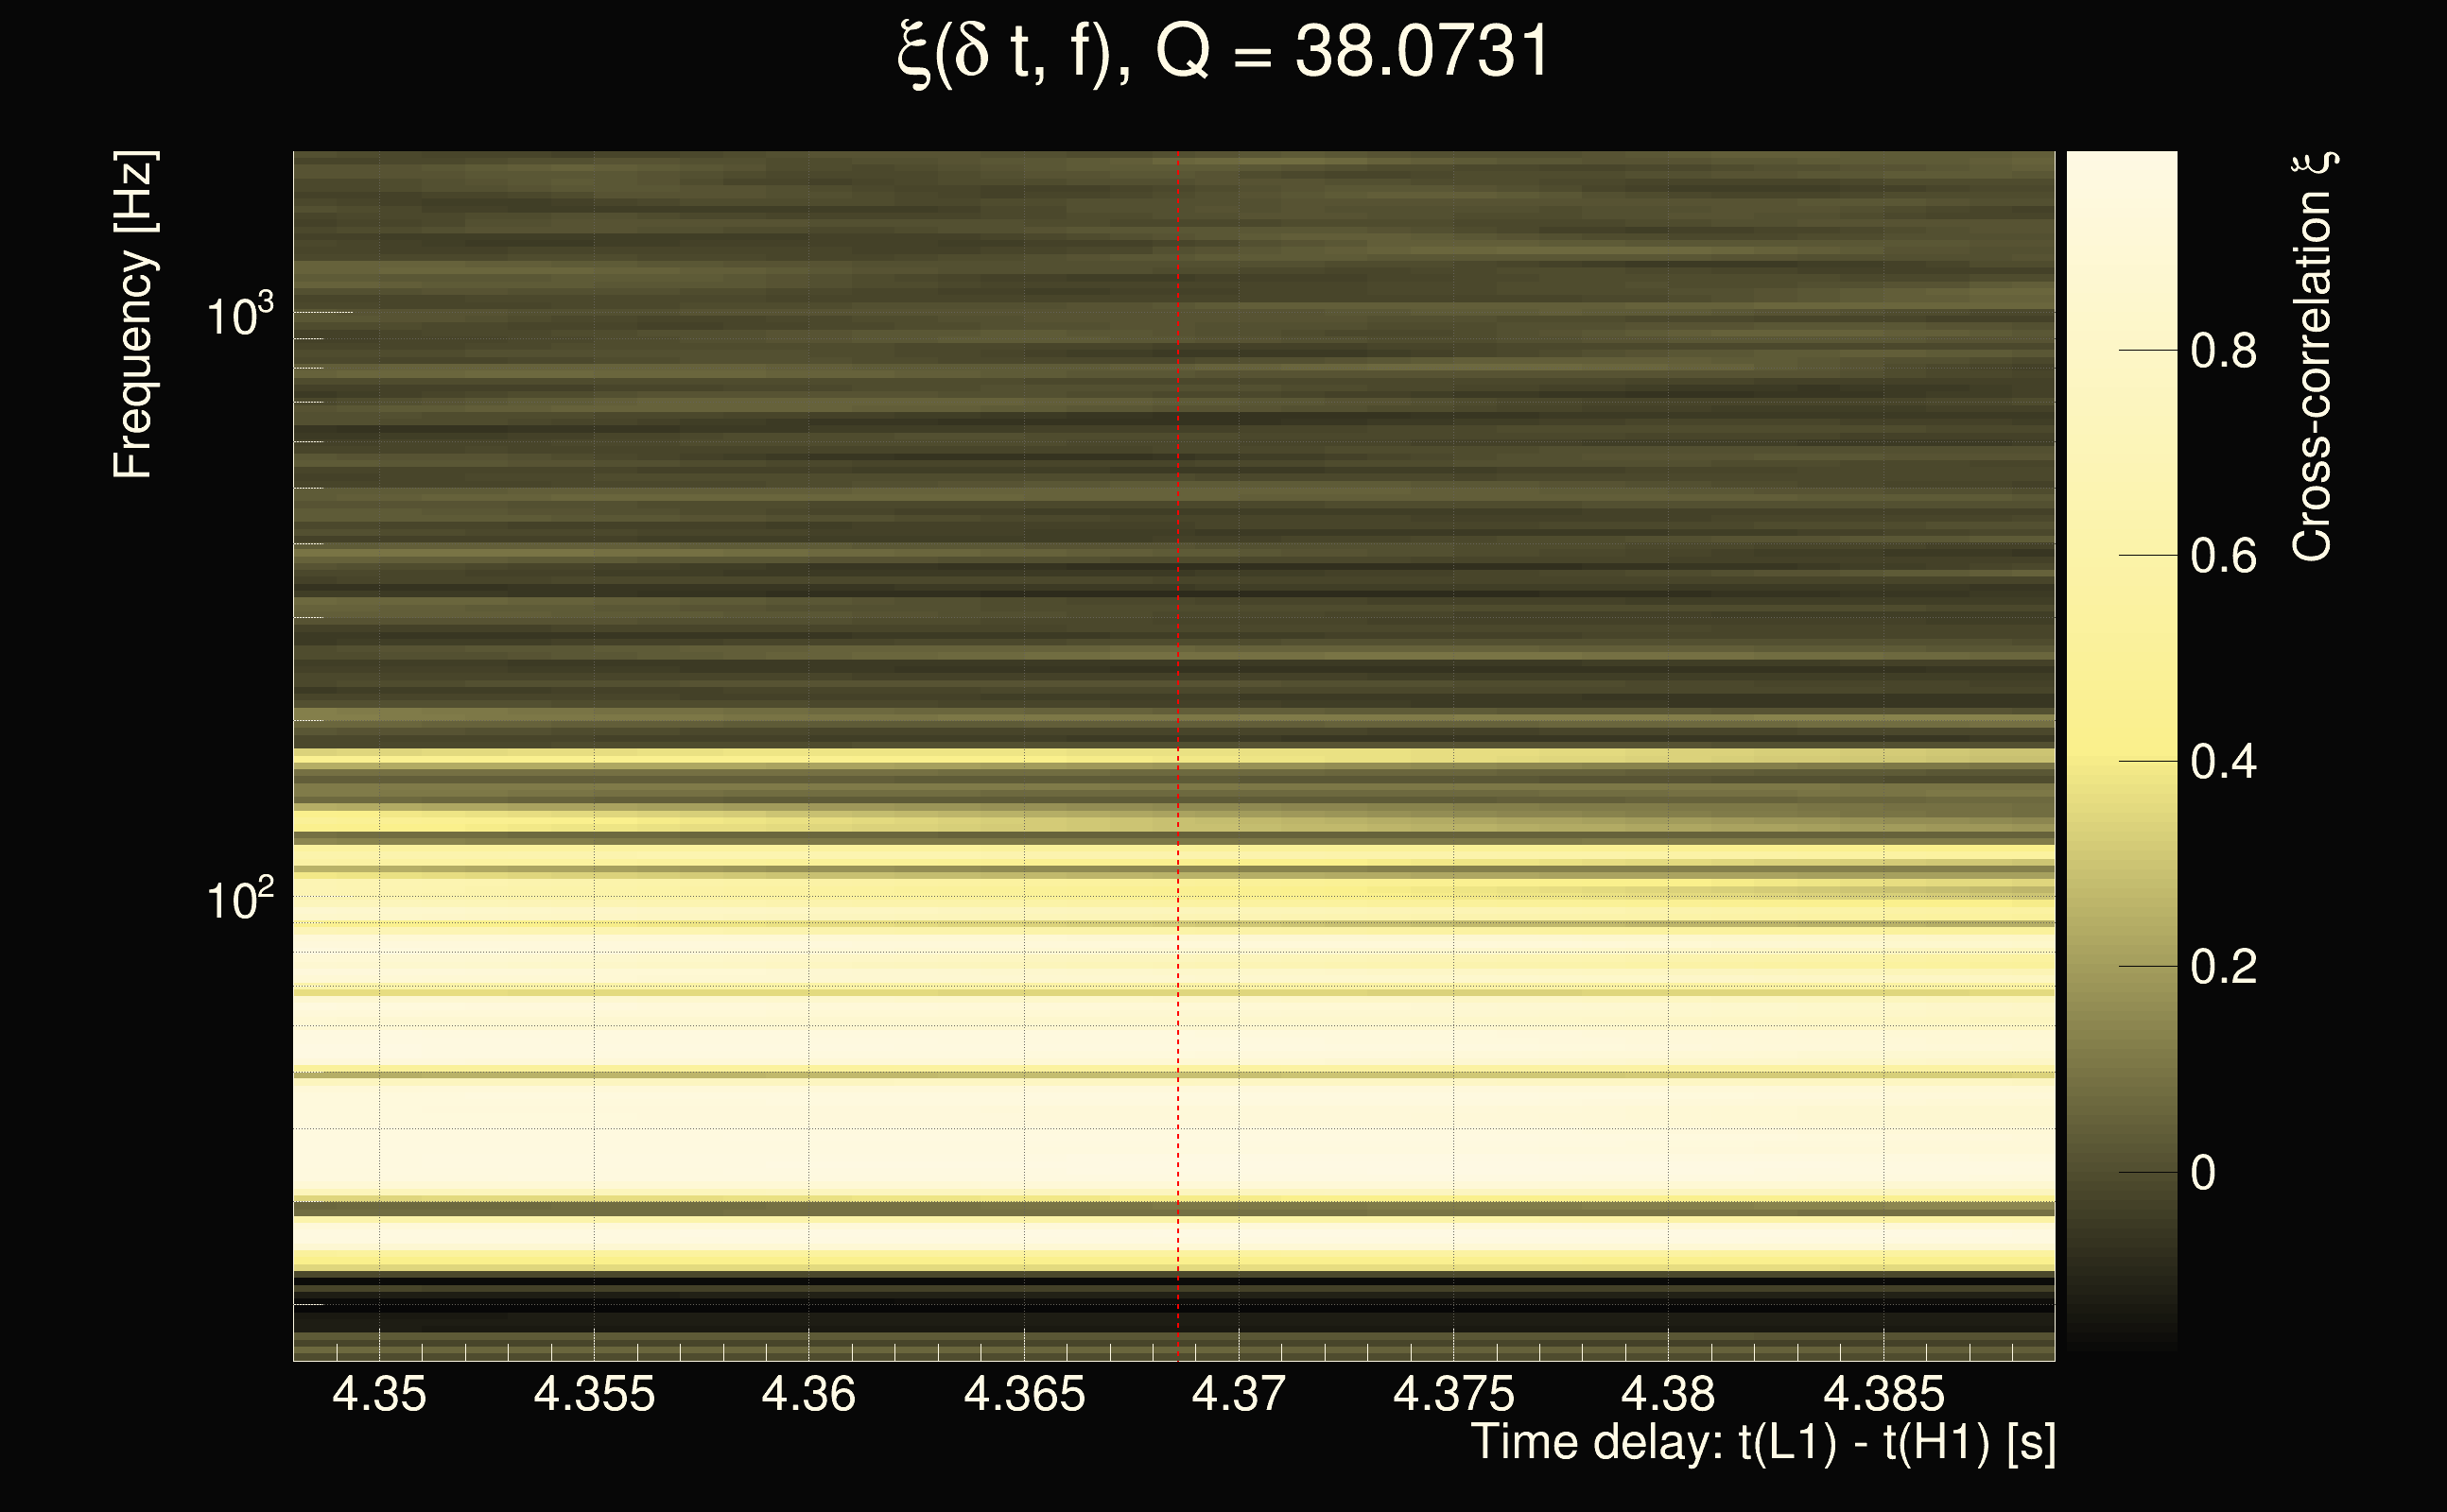The width and height of the screenshot is (2447, 1512).
Task: Click the 0.4 value on the colorbar
Action: click(2223, 762)
